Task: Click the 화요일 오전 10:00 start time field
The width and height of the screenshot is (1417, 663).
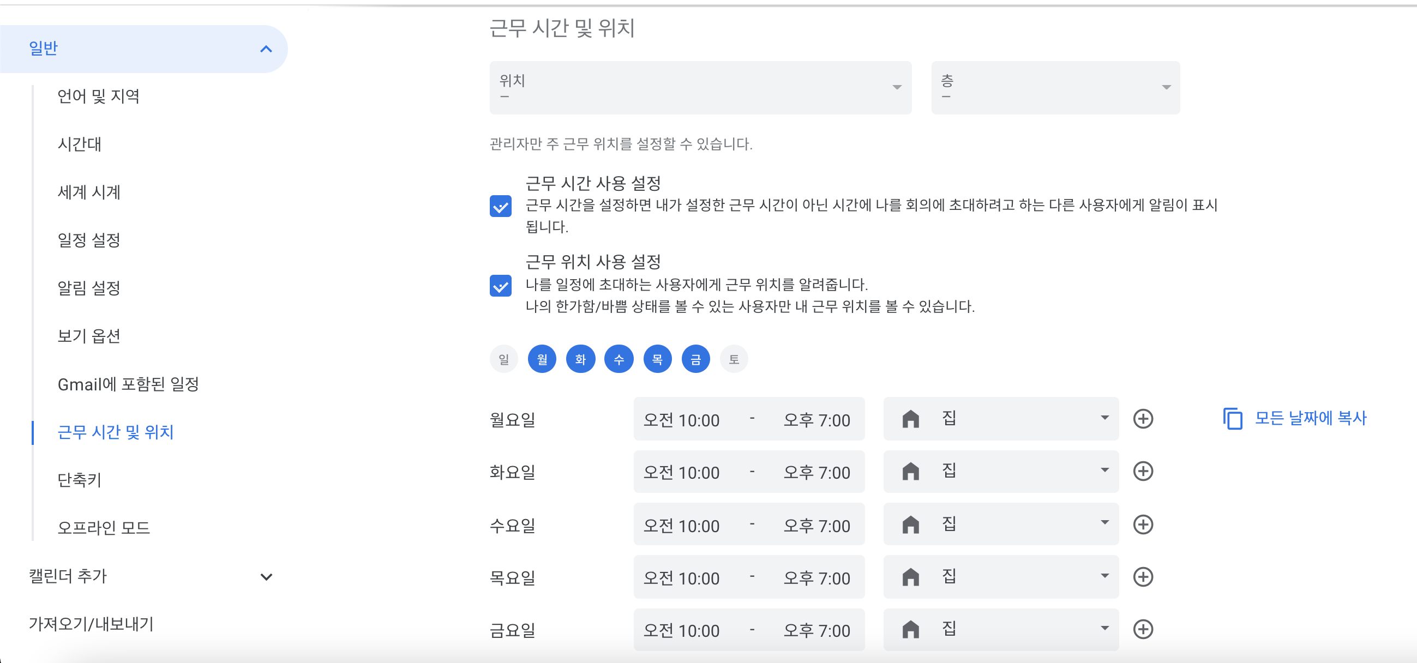Action: point(681,472)
